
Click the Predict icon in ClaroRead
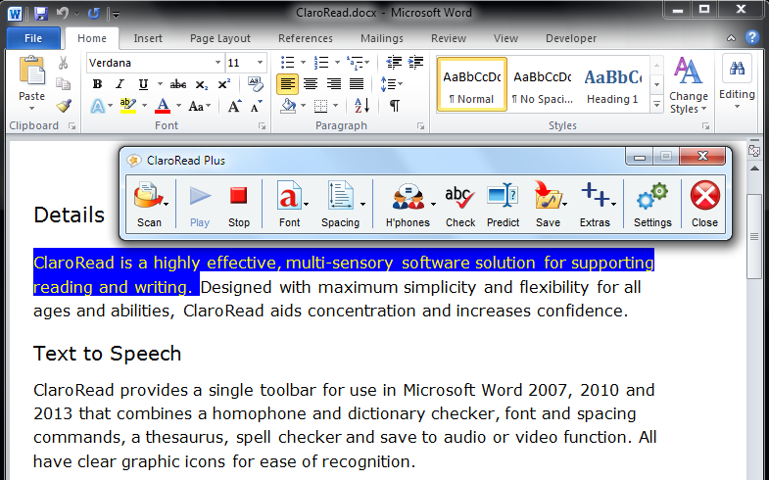coord(503,199)
